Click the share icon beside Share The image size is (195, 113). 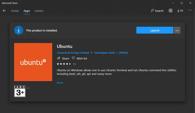[58, 58]
